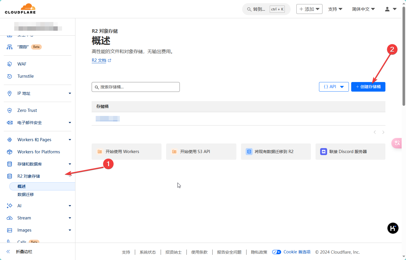Click the Trace Beta network icon
This screenshot has height=260, width=406.
[10, 47]
